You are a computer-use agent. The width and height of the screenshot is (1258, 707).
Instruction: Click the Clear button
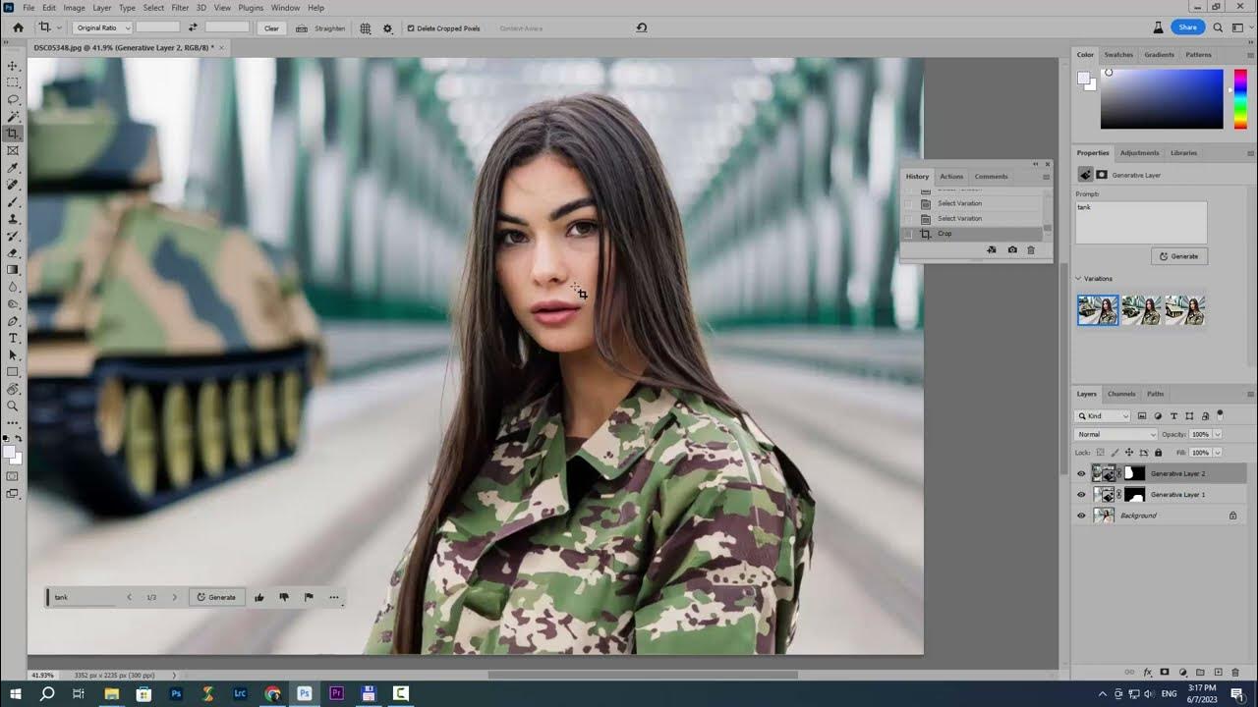(272, 28)
